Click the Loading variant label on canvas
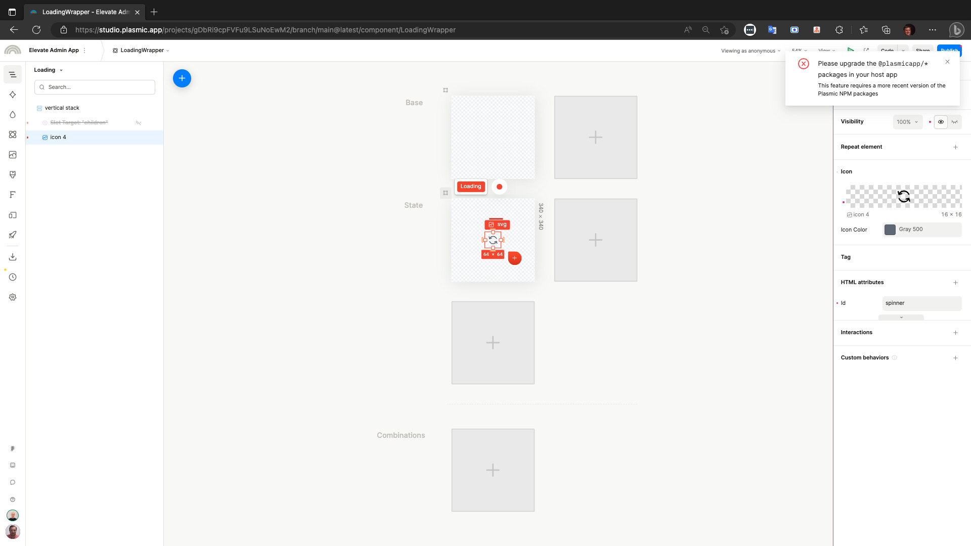The width and height of the screenshot is (971, 546). [x=470, y=187]
